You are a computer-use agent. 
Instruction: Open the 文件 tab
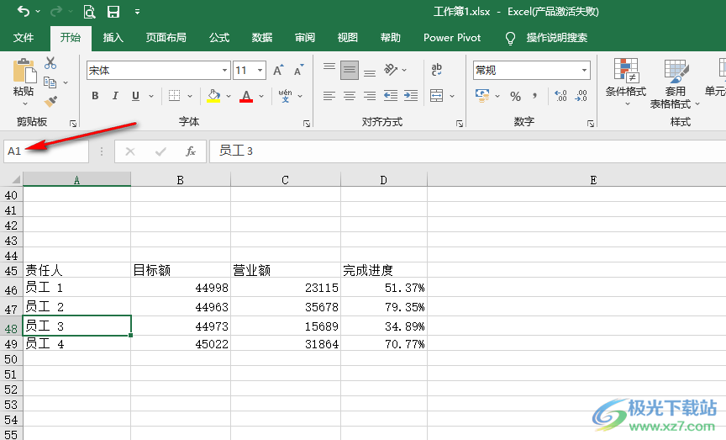coord(24,38)
